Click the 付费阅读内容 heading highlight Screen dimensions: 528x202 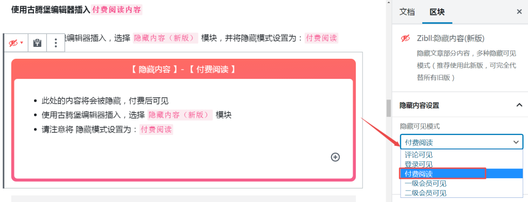coord(117,9)
